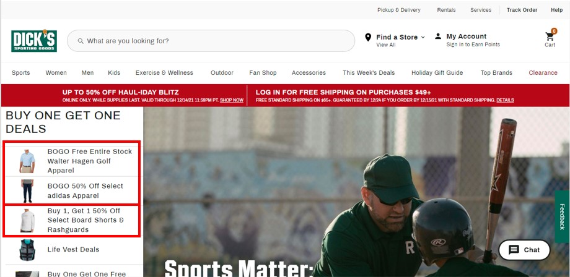
Task: Click the adidas apparel pants thumbnail
Action: pyautogui.click(x=27, y=190)
